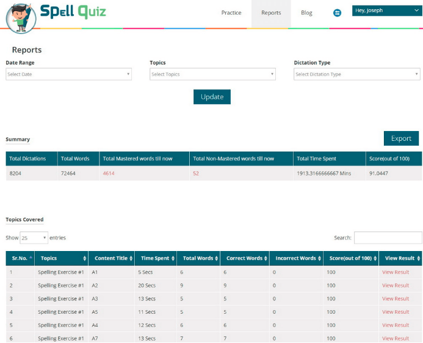Sort the View Result column

(x=418, y=258)
